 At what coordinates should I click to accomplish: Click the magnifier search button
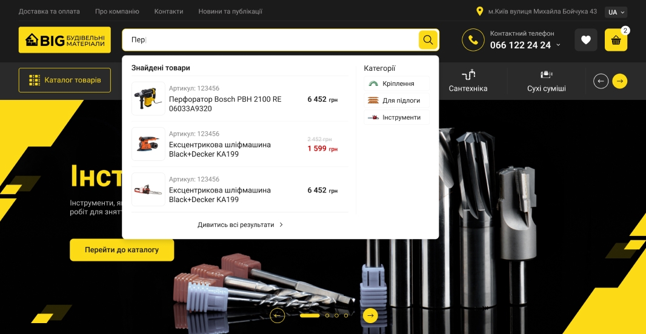(428, 40)
